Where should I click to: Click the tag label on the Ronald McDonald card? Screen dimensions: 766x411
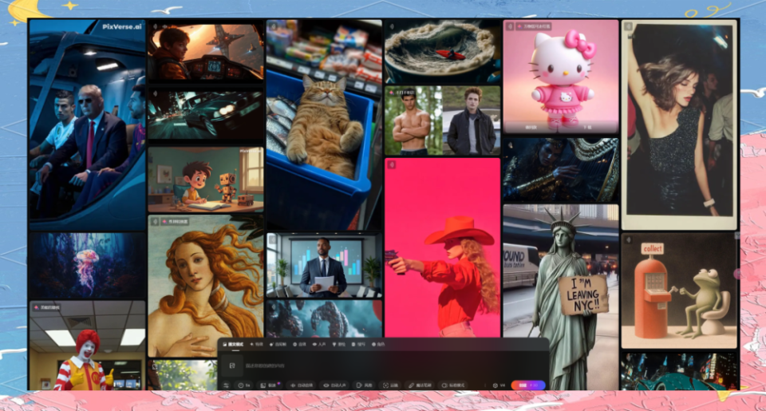coord(46,307)
